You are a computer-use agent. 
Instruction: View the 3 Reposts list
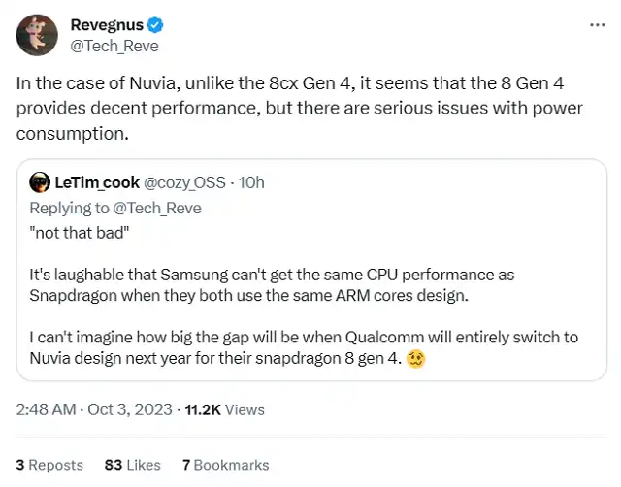49,465
